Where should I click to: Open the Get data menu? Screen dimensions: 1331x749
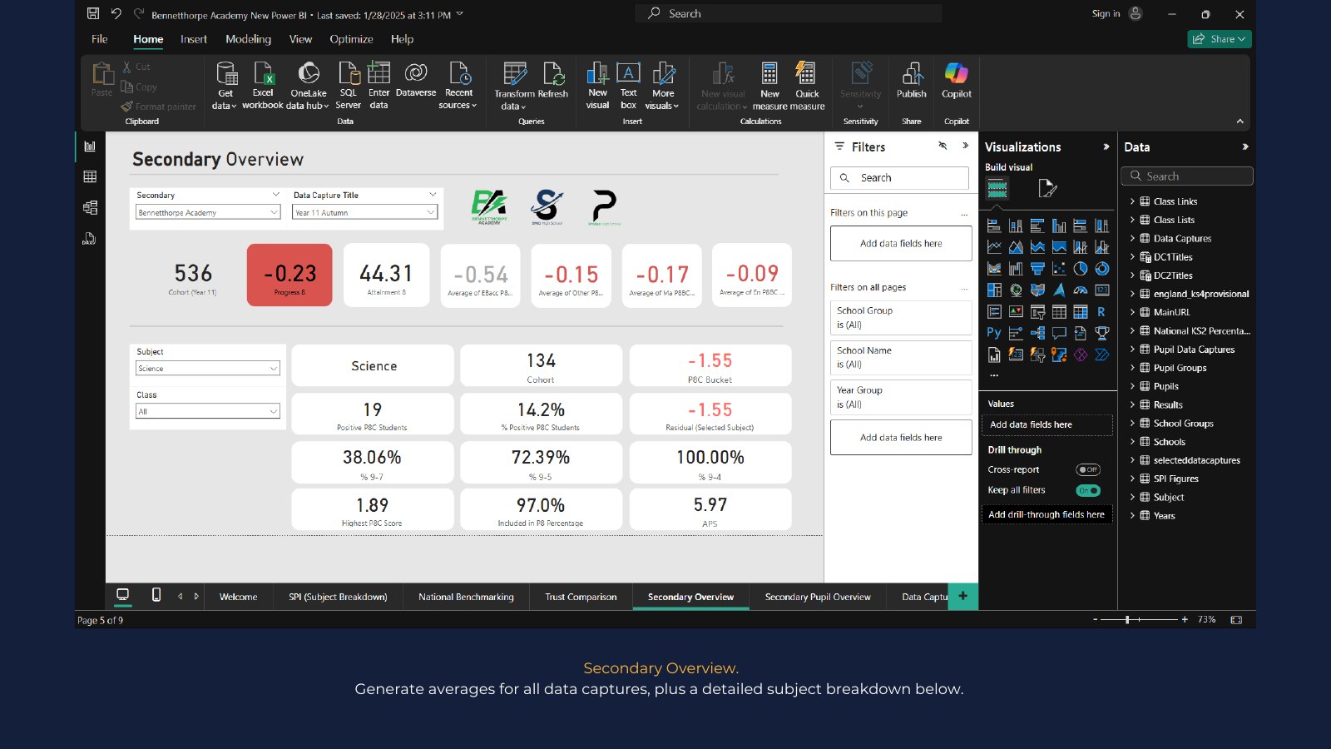click(225, 85)
